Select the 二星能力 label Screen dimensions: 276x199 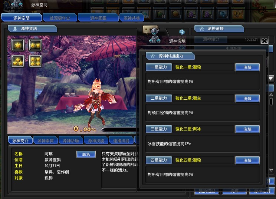click(x=159, y=98)
